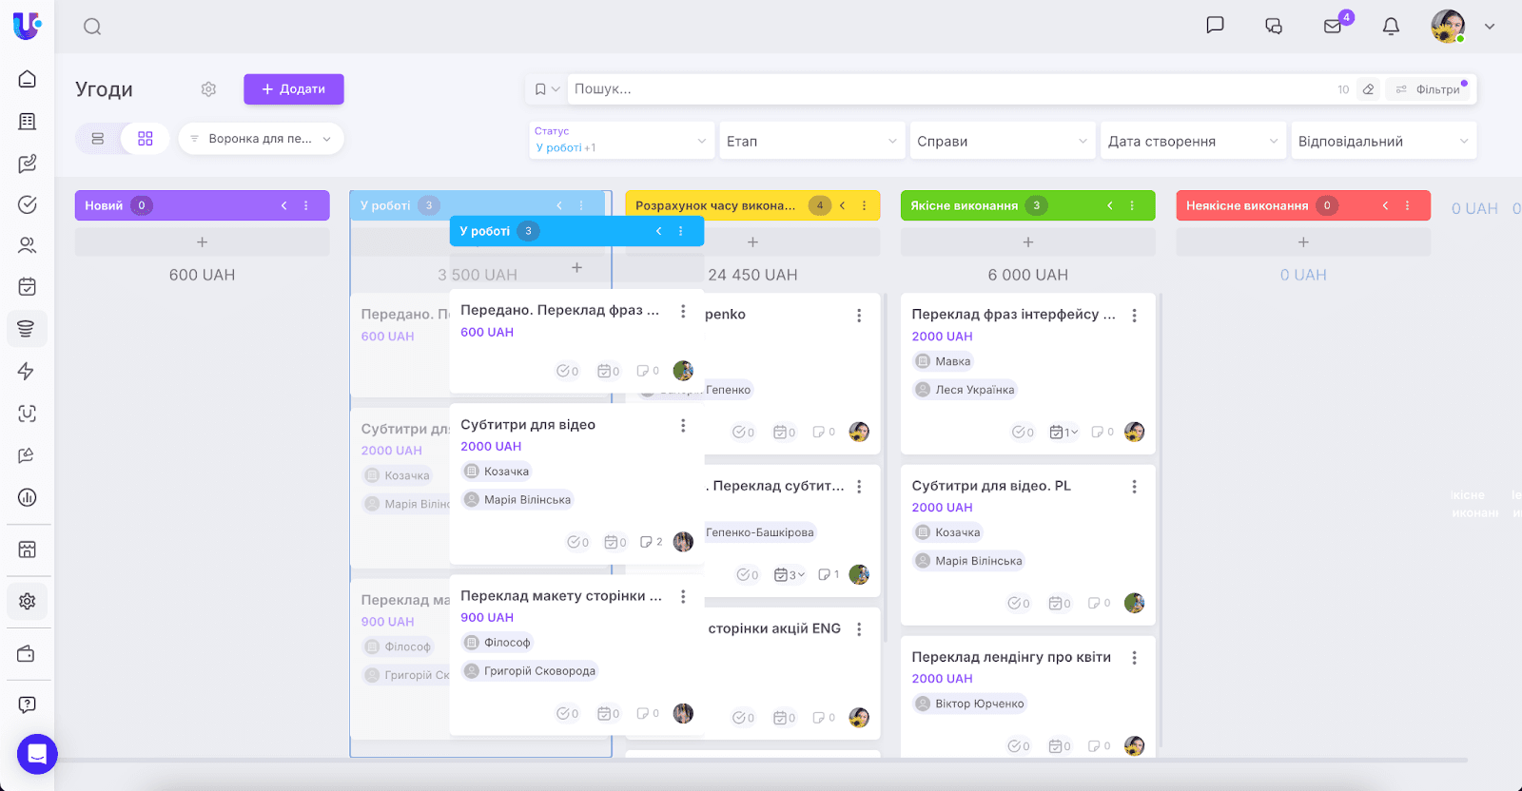This screenshot has width=1522, height=791.
Task: Open the live chat bubble widget
Action: [x=37, y=754]
